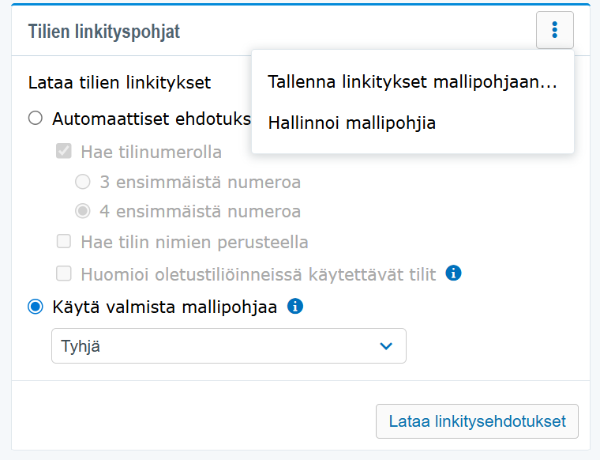Select the Automaattiset ehdotukset radio option
600x460 pixels.
(x=36, y=119)
